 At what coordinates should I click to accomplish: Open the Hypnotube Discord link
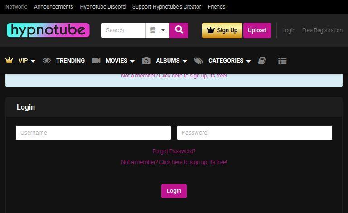102,7
